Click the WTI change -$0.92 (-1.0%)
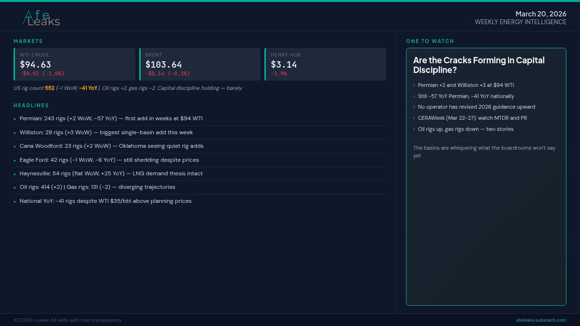580x326 pixels. [x=42, y=73]
